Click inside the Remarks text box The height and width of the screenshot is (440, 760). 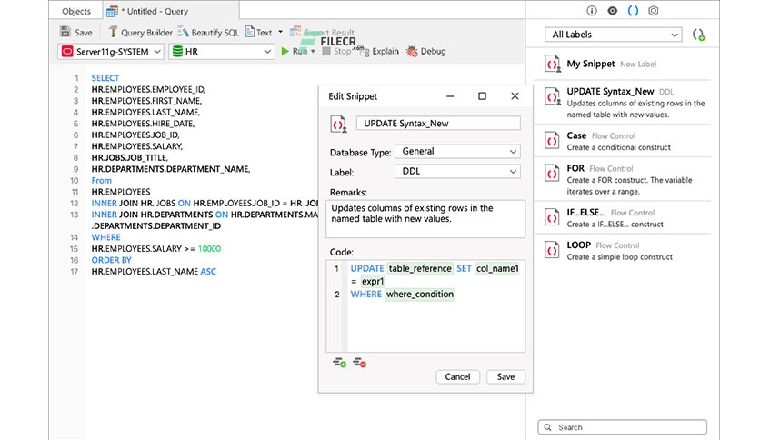point(425,218)
